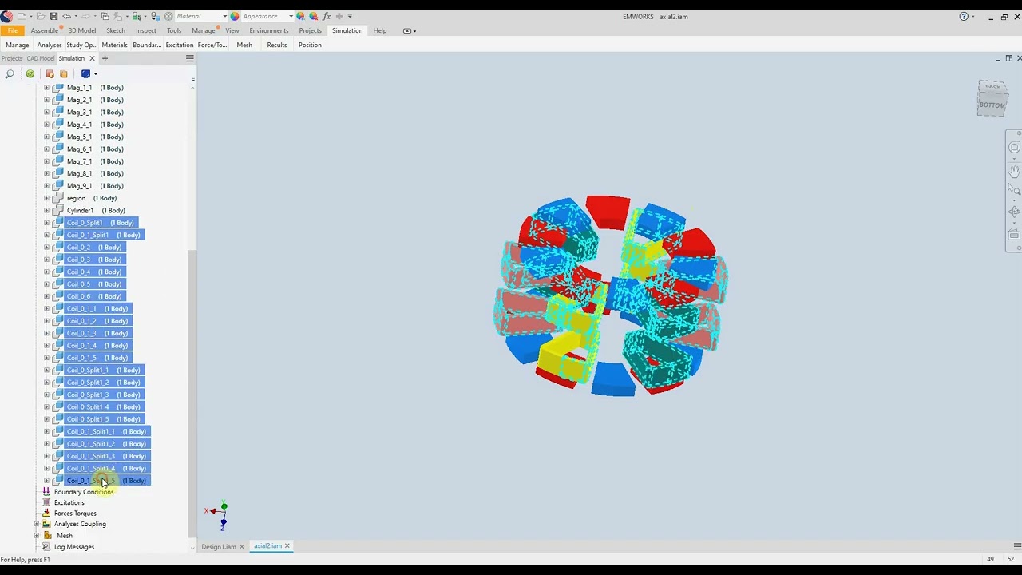Select the Coil_0_6 tree item

94,296
